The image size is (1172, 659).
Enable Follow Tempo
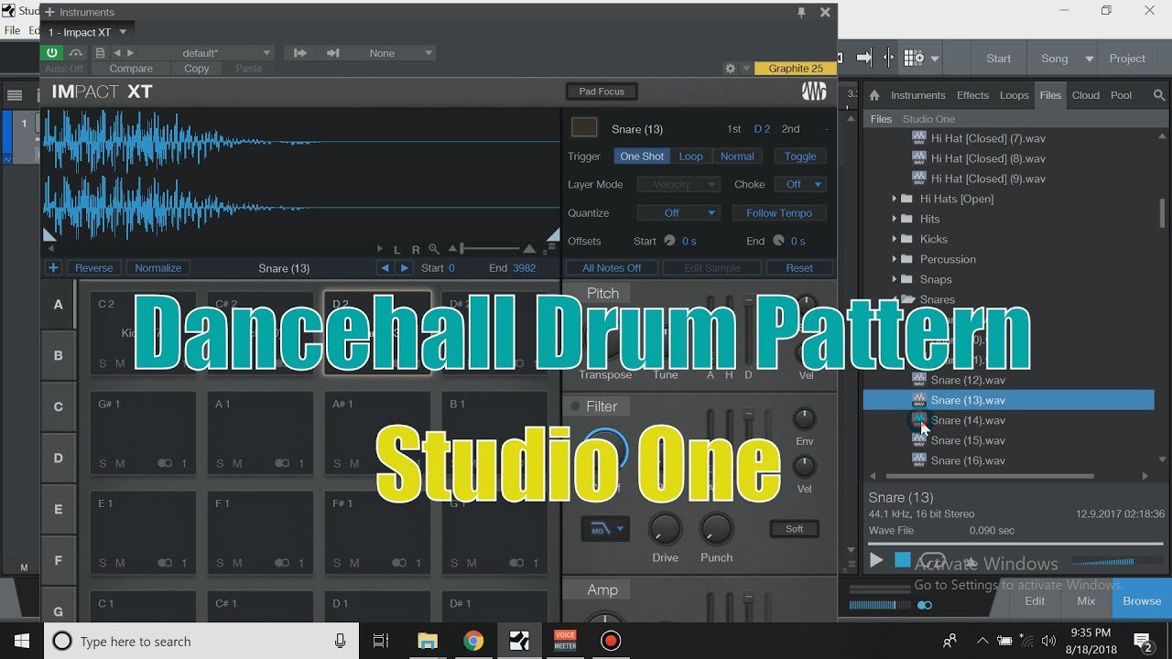tap(779, 213)
